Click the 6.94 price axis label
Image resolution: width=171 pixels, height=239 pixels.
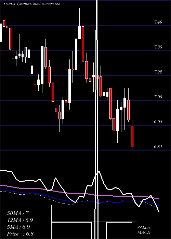(158, 122)
